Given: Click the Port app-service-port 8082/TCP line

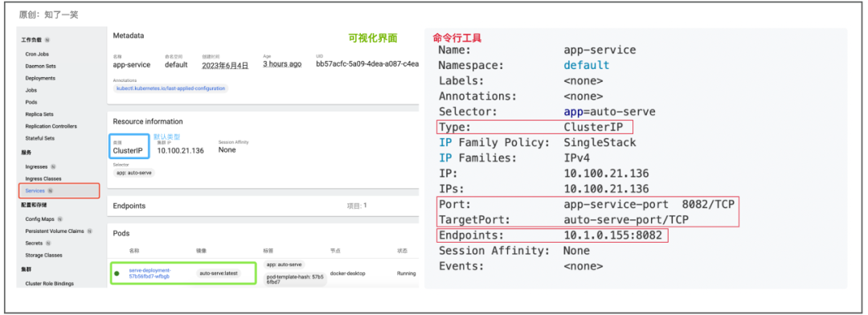Looking at the screenshot, I should point(586,204).
